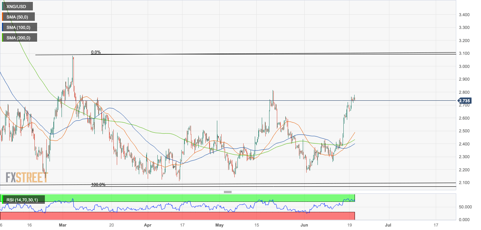Screen dimensions: 481x230
Task: Click the XNG/USD symbol legend label
Action: [17, 6]
